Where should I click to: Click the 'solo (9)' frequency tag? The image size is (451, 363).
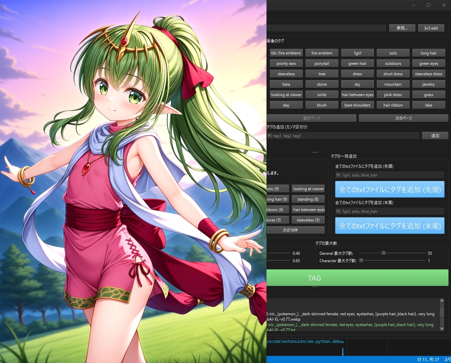click(278, 189)
